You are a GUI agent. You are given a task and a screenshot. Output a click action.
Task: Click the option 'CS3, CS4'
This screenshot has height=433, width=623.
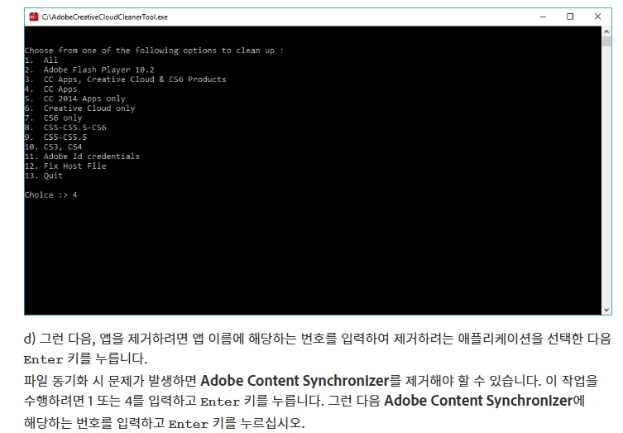click(x=63, y=147)
